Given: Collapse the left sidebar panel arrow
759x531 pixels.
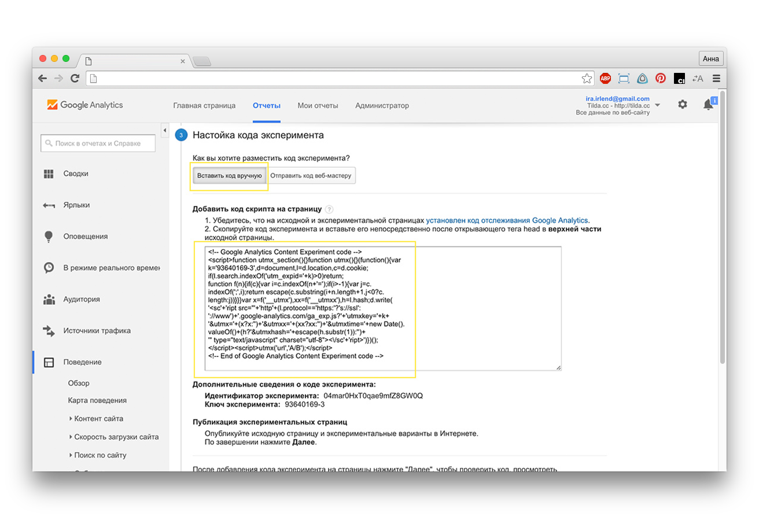Looking at the screenshot, I should (164, 130).
